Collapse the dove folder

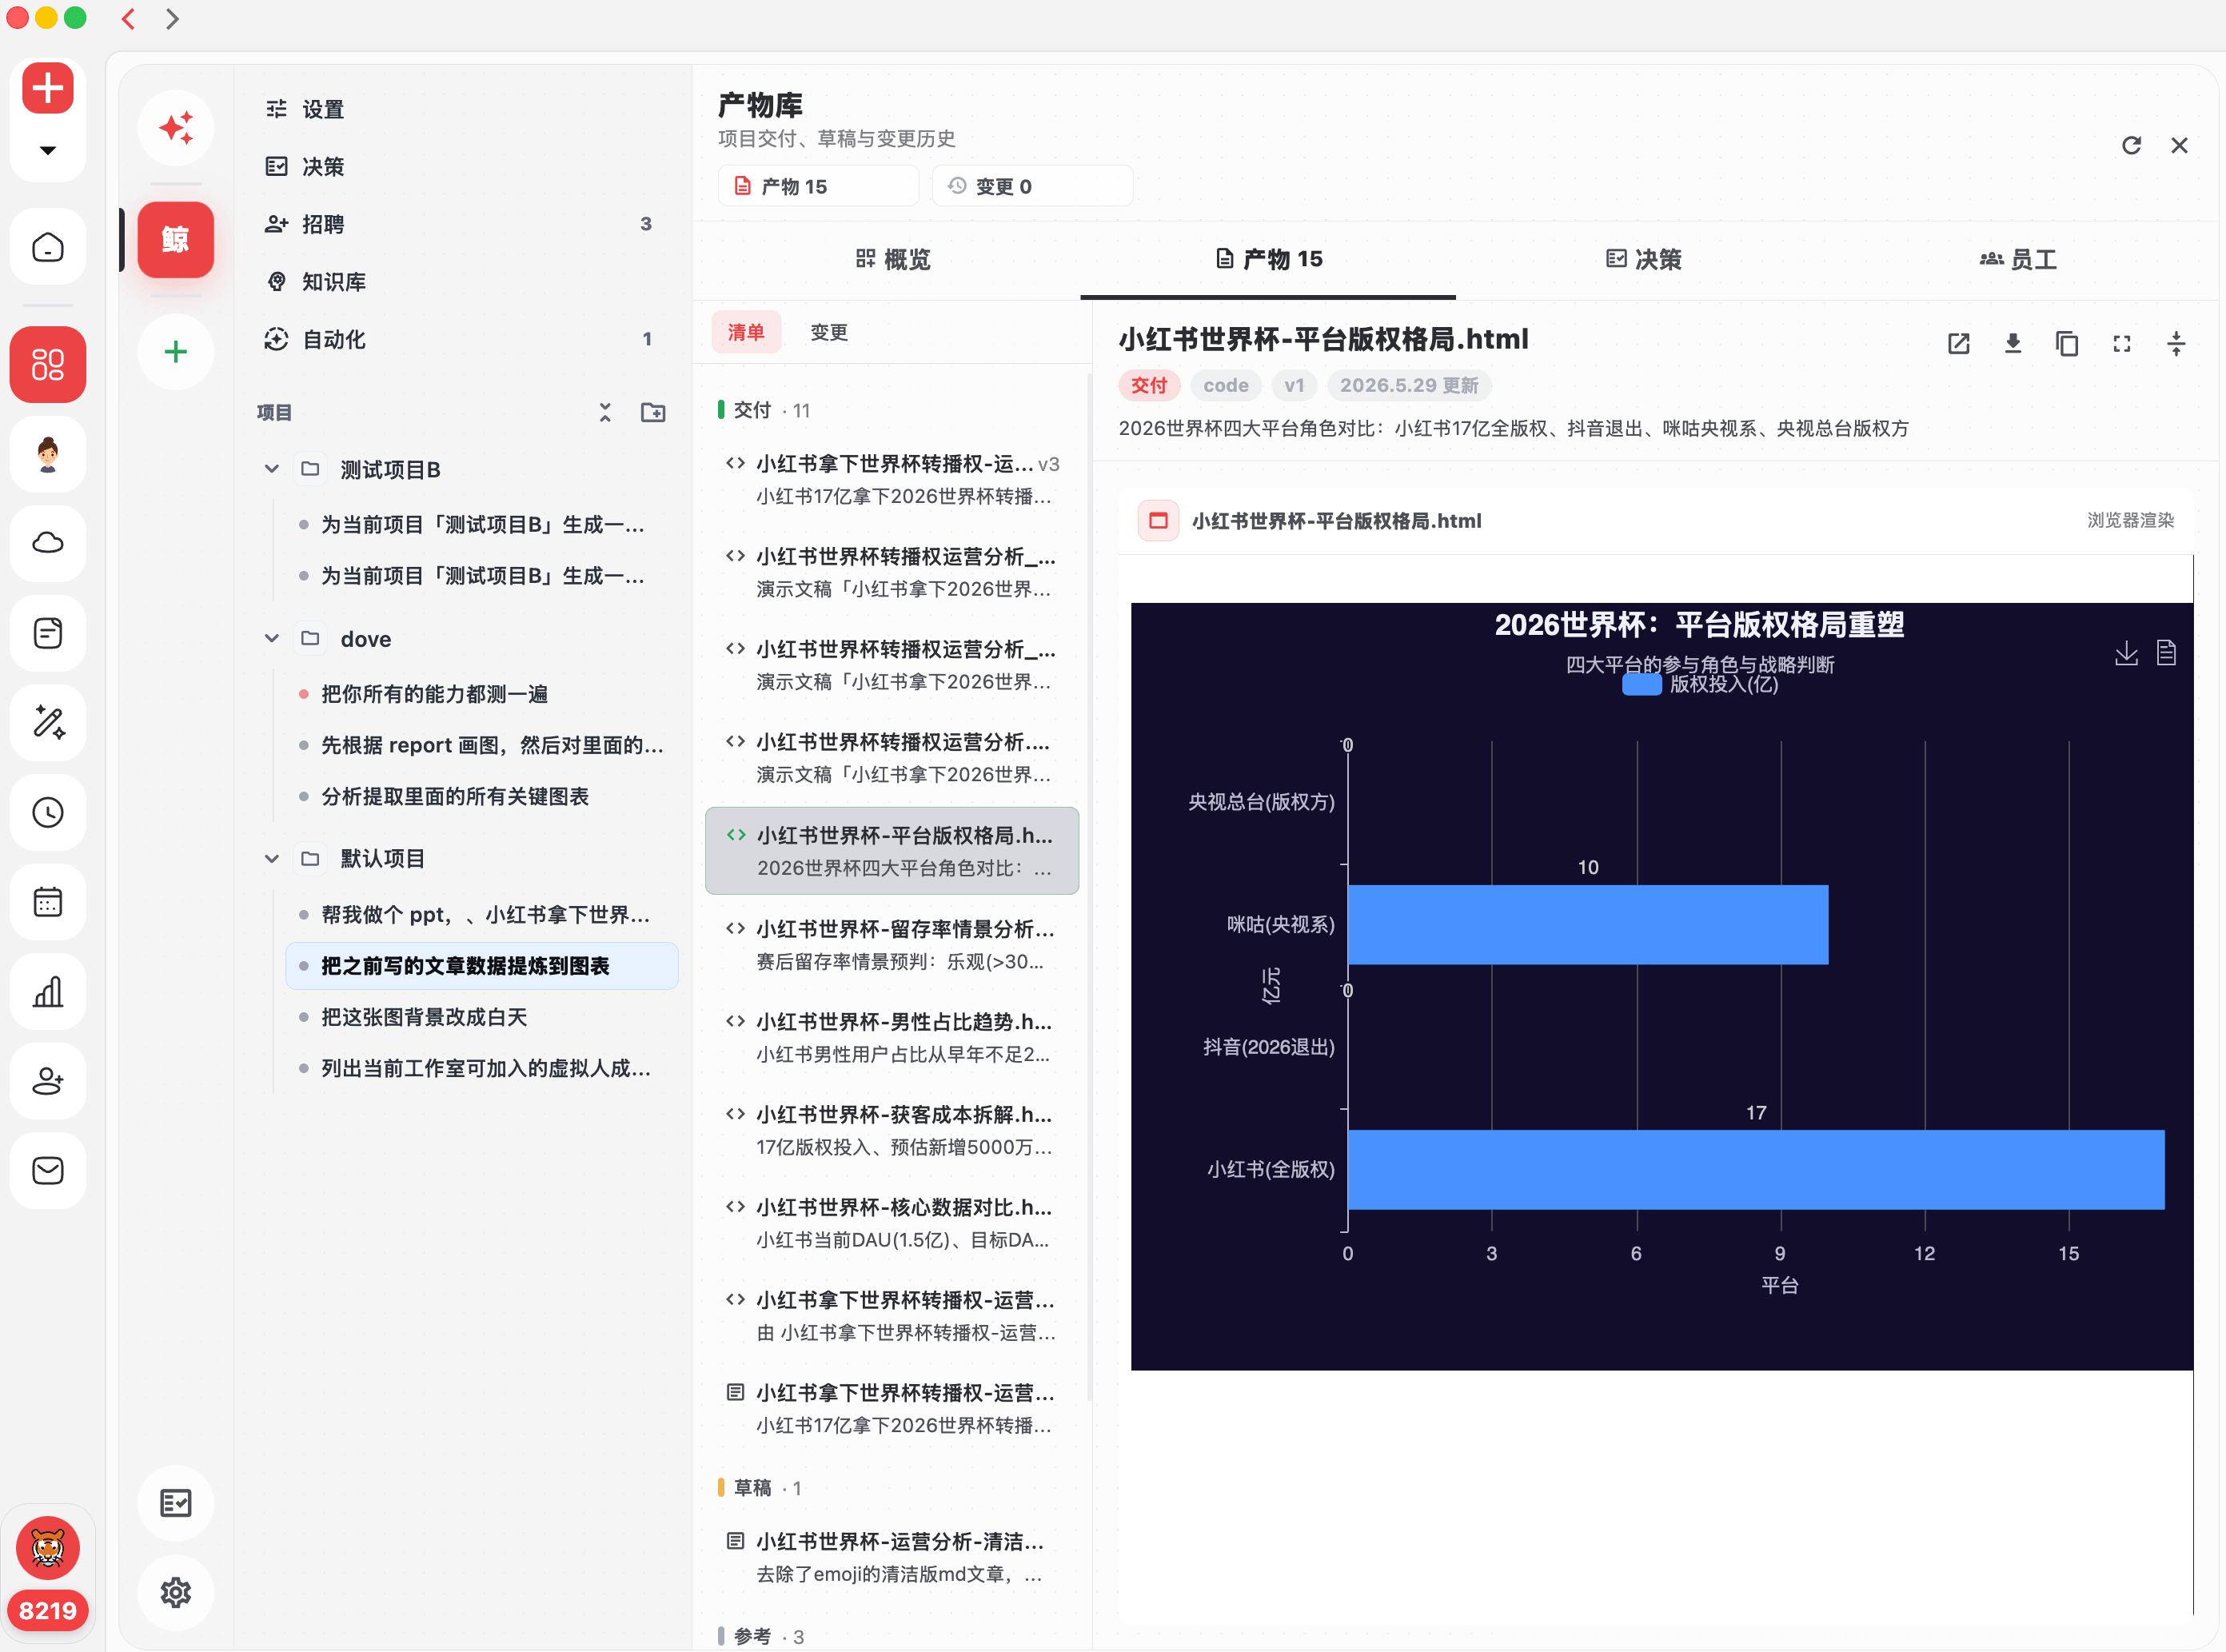[x=272, y=639]
